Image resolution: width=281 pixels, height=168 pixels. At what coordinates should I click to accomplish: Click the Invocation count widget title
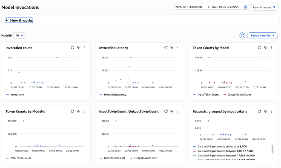19,48
